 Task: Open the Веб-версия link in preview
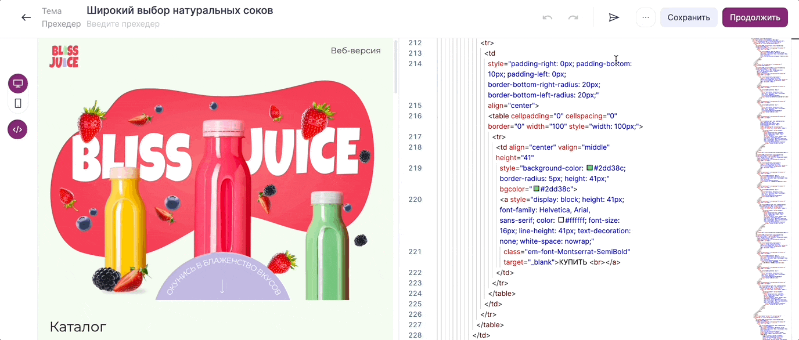355,50
